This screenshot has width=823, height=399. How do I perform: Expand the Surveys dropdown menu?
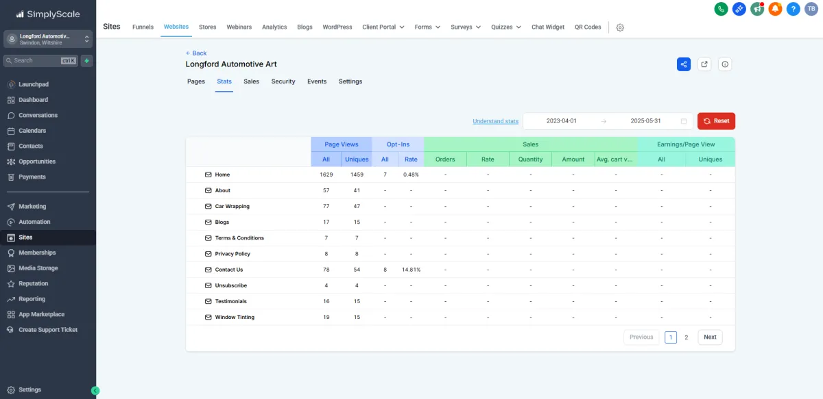point(466,27)
